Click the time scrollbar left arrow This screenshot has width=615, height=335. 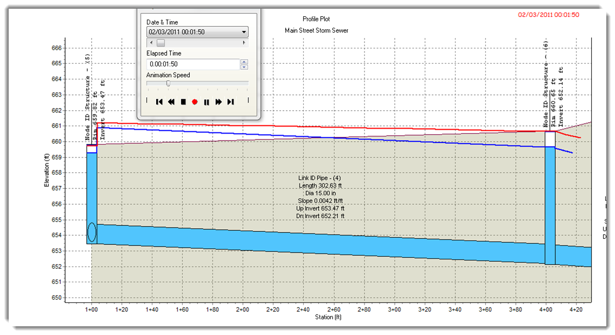point(150,42)
